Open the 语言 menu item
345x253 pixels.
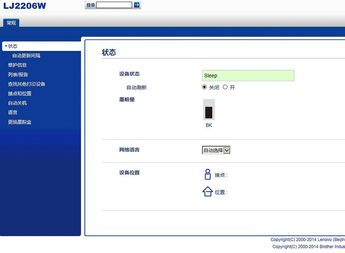coord(12,112)
